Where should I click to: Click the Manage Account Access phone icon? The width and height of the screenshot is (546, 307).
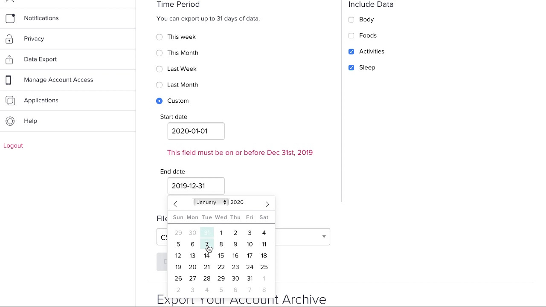pyautogui.click(x=9, y=80)
